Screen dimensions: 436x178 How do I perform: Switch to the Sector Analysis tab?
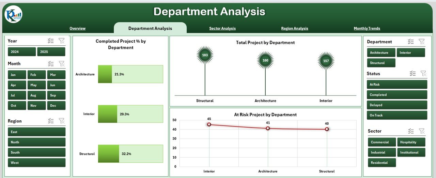(x=222, y=29)
